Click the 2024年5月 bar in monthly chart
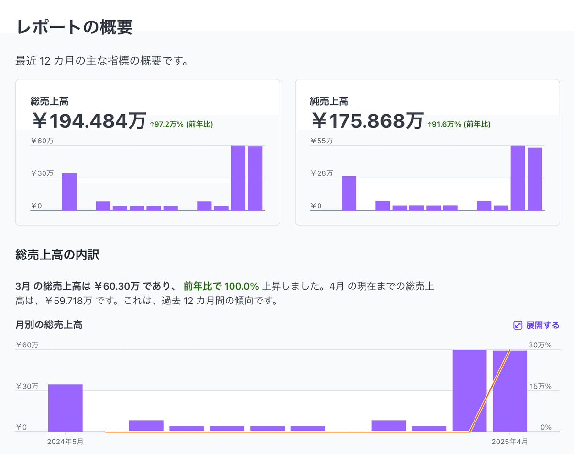Screen dimensions: 574x454 [66, 408]
